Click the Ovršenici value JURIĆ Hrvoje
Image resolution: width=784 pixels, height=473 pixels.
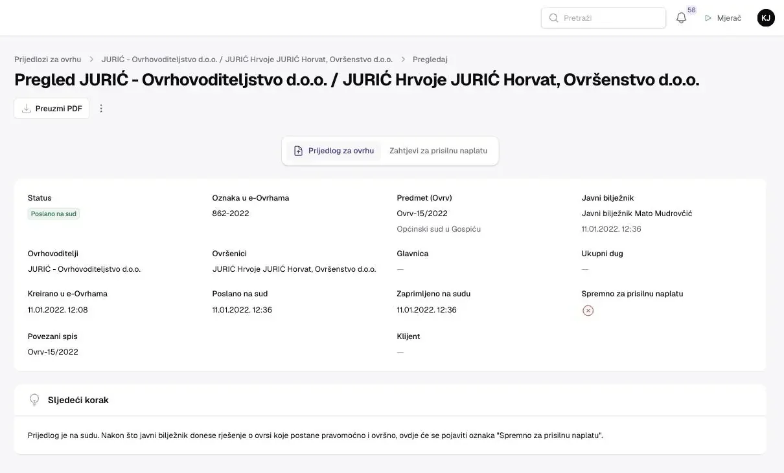point(294,269)
